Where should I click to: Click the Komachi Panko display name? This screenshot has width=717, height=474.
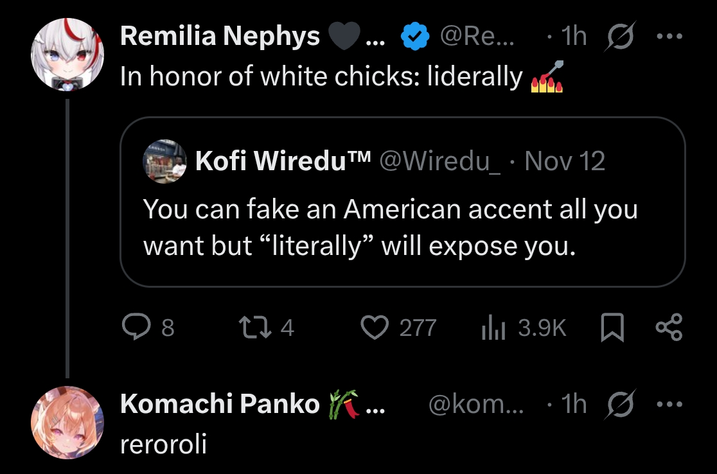220,404
